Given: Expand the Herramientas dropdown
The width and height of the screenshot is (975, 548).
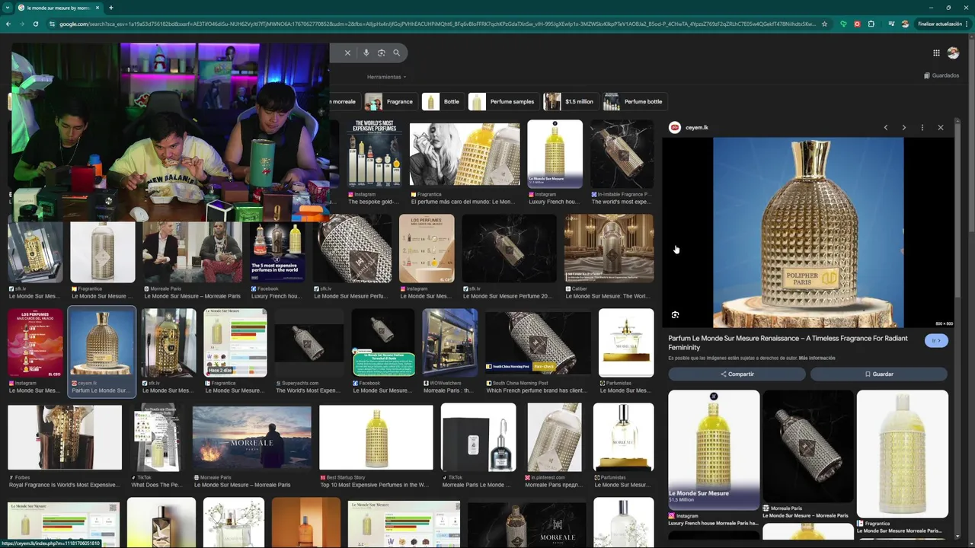Looking at the screenshot, I should [x=386, y=77].
